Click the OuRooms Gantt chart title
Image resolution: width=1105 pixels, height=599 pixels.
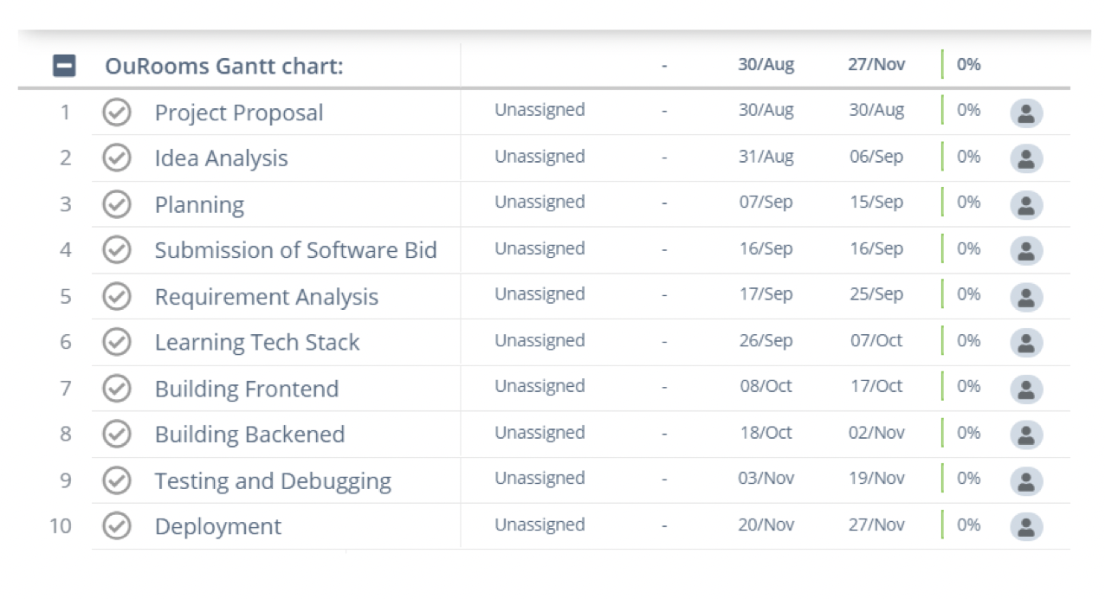tap(224, 66)
